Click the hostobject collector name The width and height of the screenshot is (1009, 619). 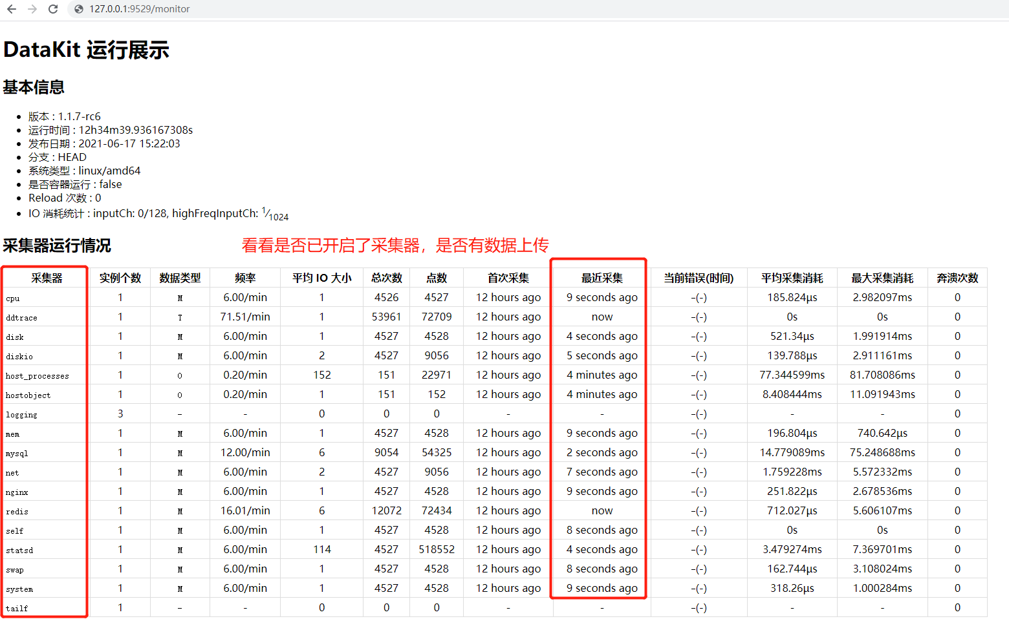tap(28, 395)
